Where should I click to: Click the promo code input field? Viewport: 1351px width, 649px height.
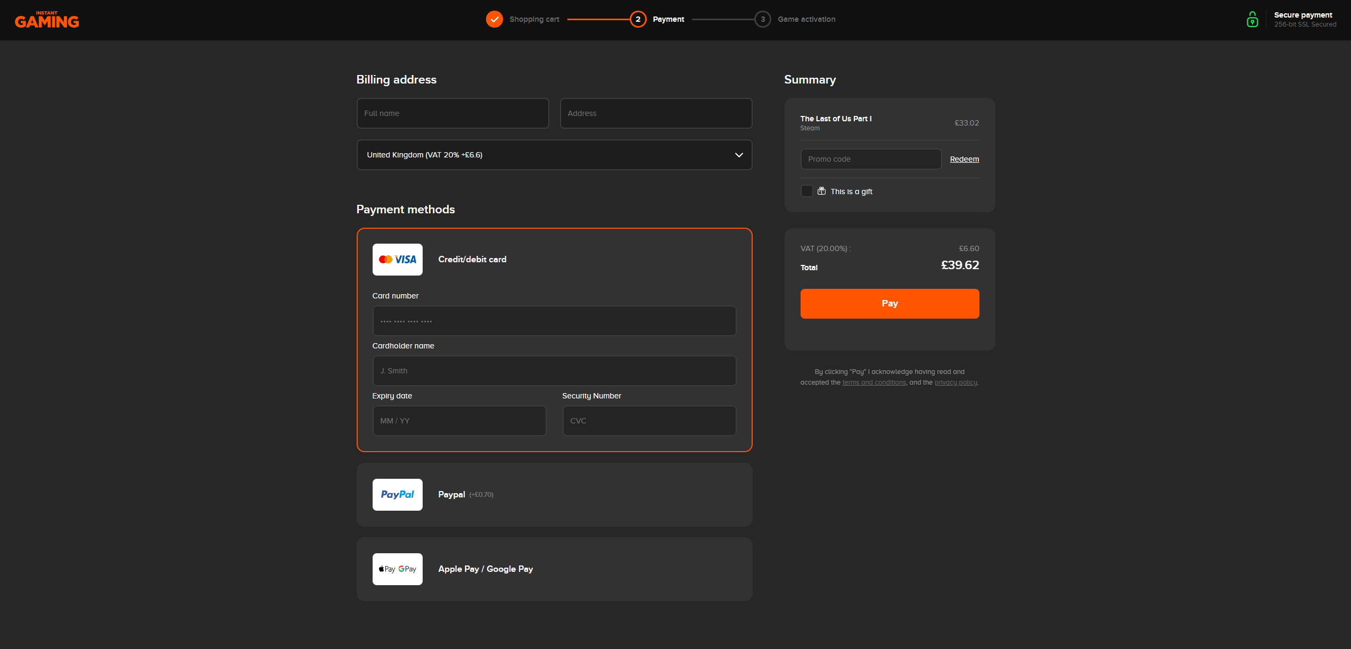(x=869, y=159)
